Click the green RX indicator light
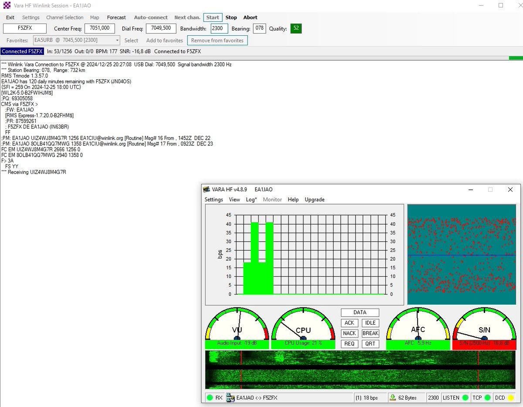This screenshot has height=407, width=523. pyautogui.click(x=210, y=398)
